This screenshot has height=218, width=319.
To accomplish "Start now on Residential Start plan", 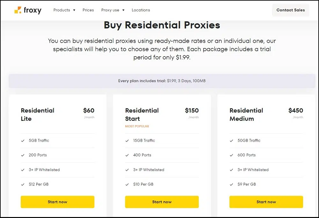I will 162,202.
